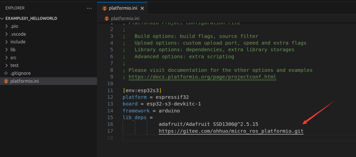
Task: Open the docs.platformio.org projectconf link
Action: 202,77
